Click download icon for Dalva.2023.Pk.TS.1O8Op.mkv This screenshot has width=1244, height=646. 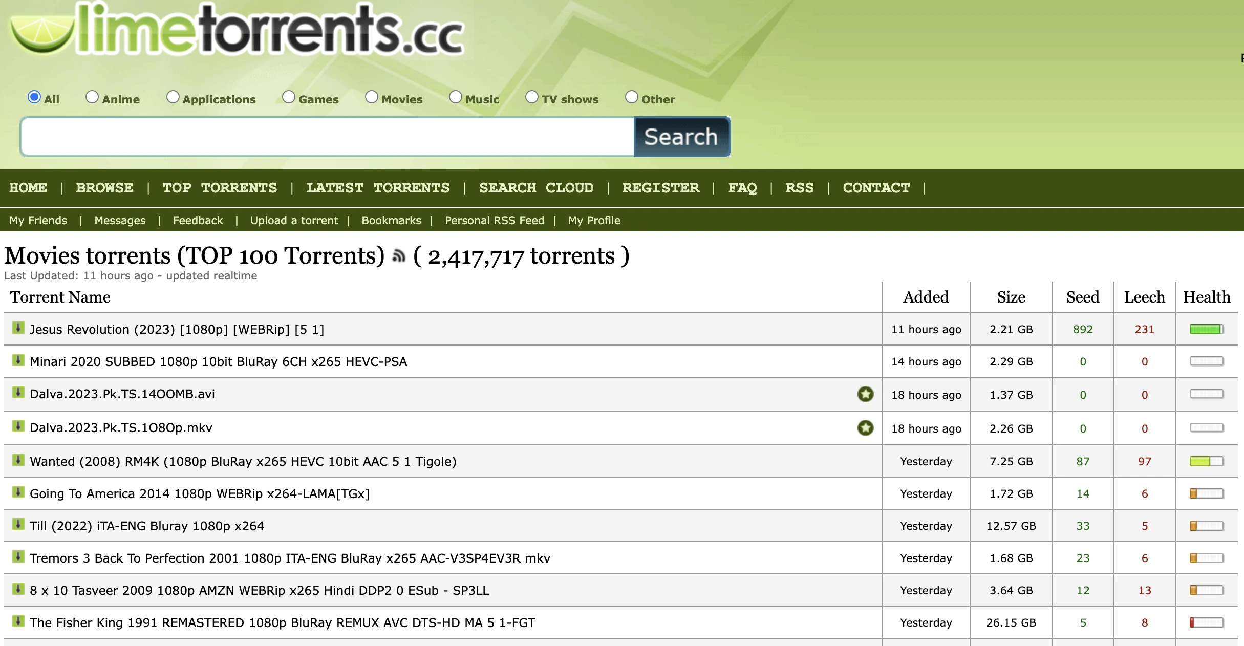[18, 426]
